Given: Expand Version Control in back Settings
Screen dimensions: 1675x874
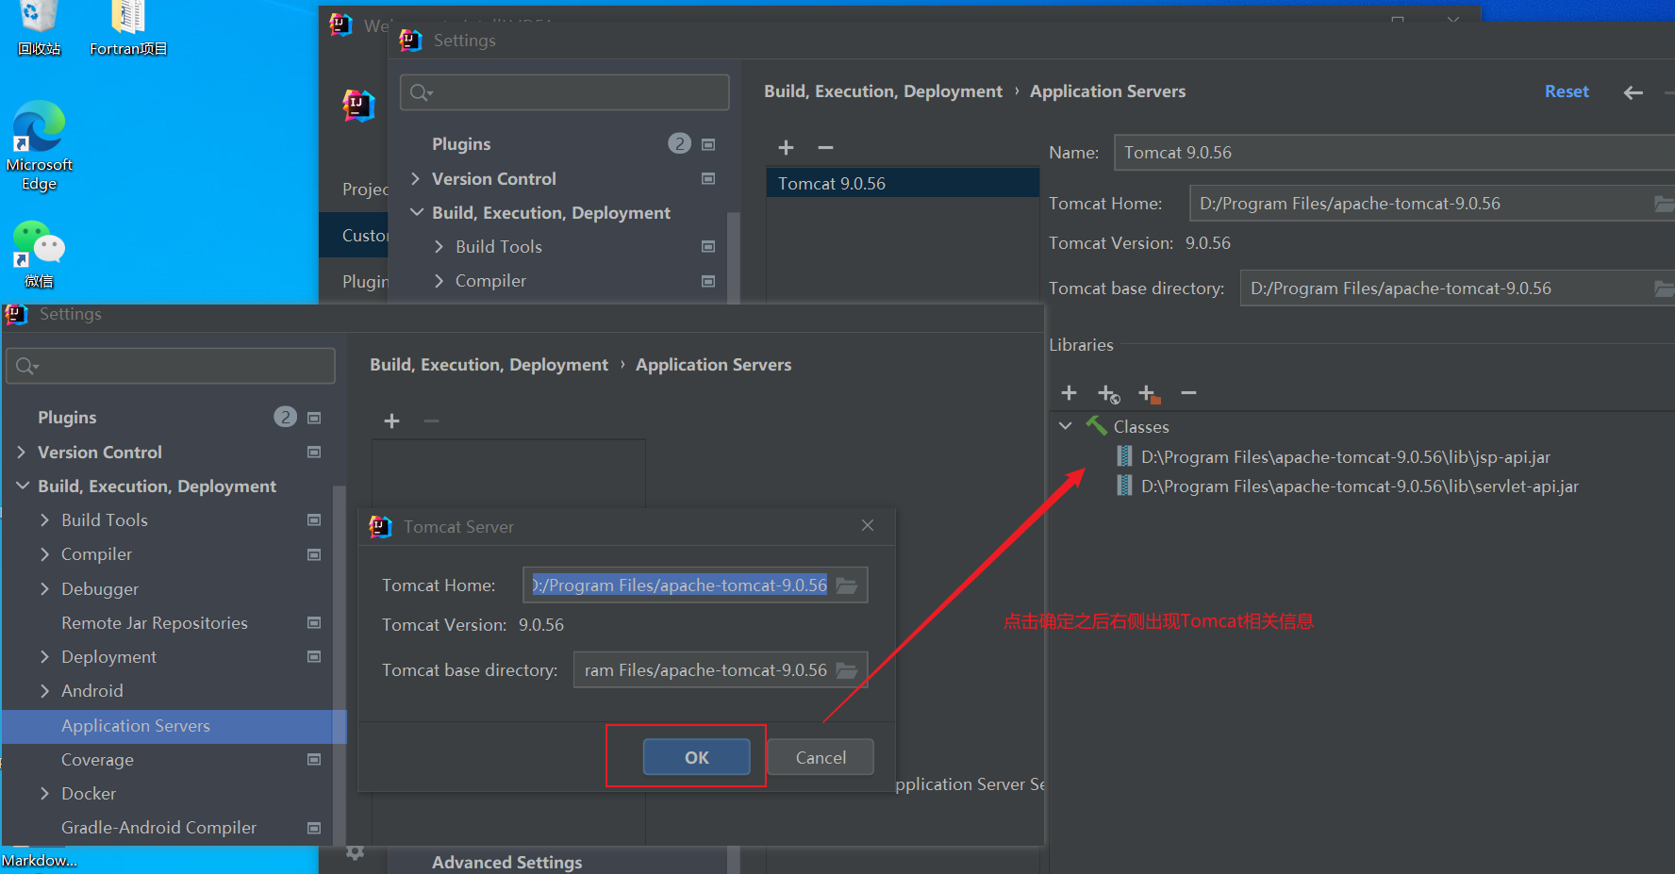Looking at the screenshot, I should coord(416,179).
